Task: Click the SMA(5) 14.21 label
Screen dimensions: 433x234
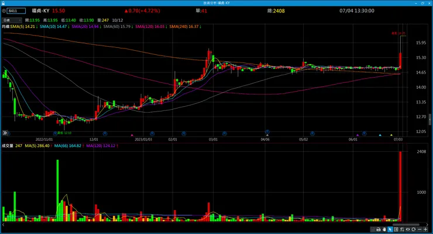Action: point(23,27)
